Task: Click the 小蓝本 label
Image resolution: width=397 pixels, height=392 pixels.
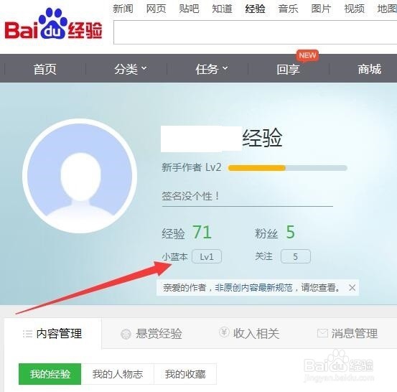Action: tap(174, 257)
